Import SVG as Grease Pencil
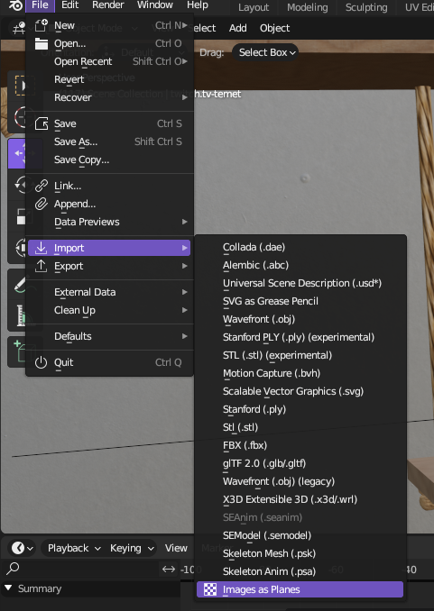 pos(300,301)
